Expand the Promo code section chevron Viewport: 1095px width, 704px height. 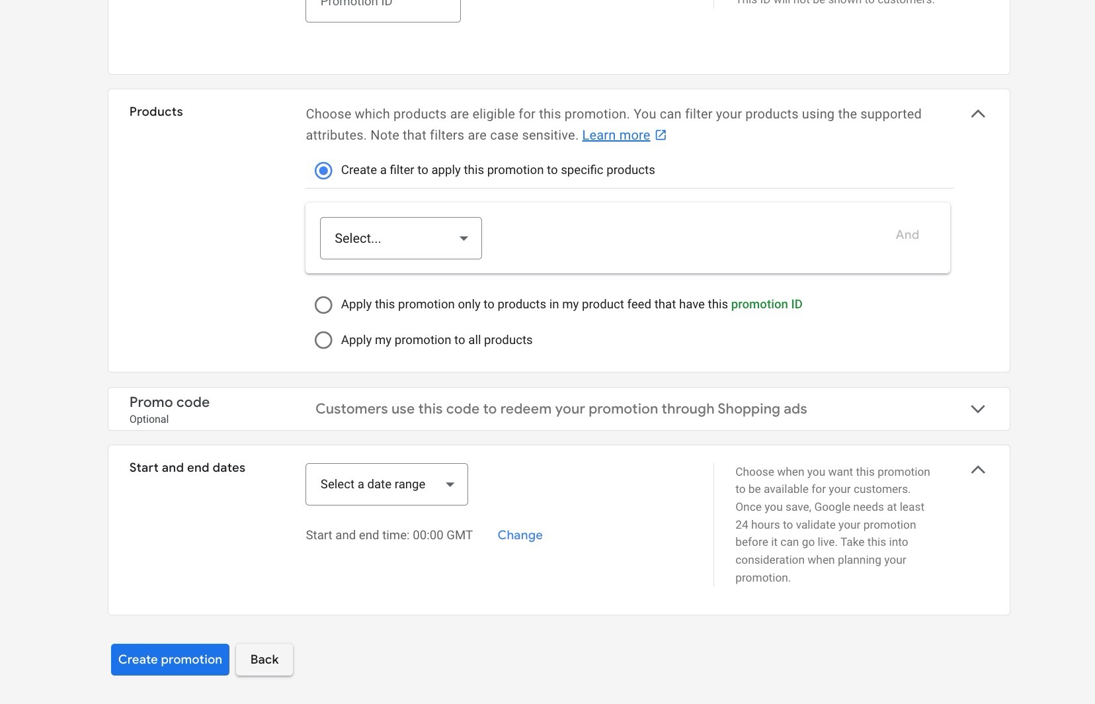pos(978,409)
